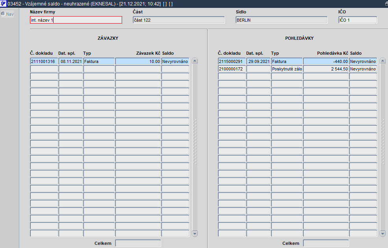Image resolution: width=388 pixels, height=248 pixels.
Task: Click Nevyrovnáno cell in row 2100000172
Action: [363, 69]
